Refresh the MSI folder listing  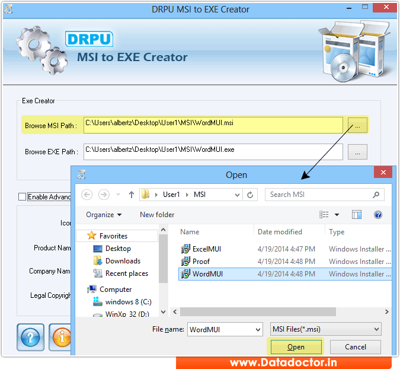click(x=250, y=195)
